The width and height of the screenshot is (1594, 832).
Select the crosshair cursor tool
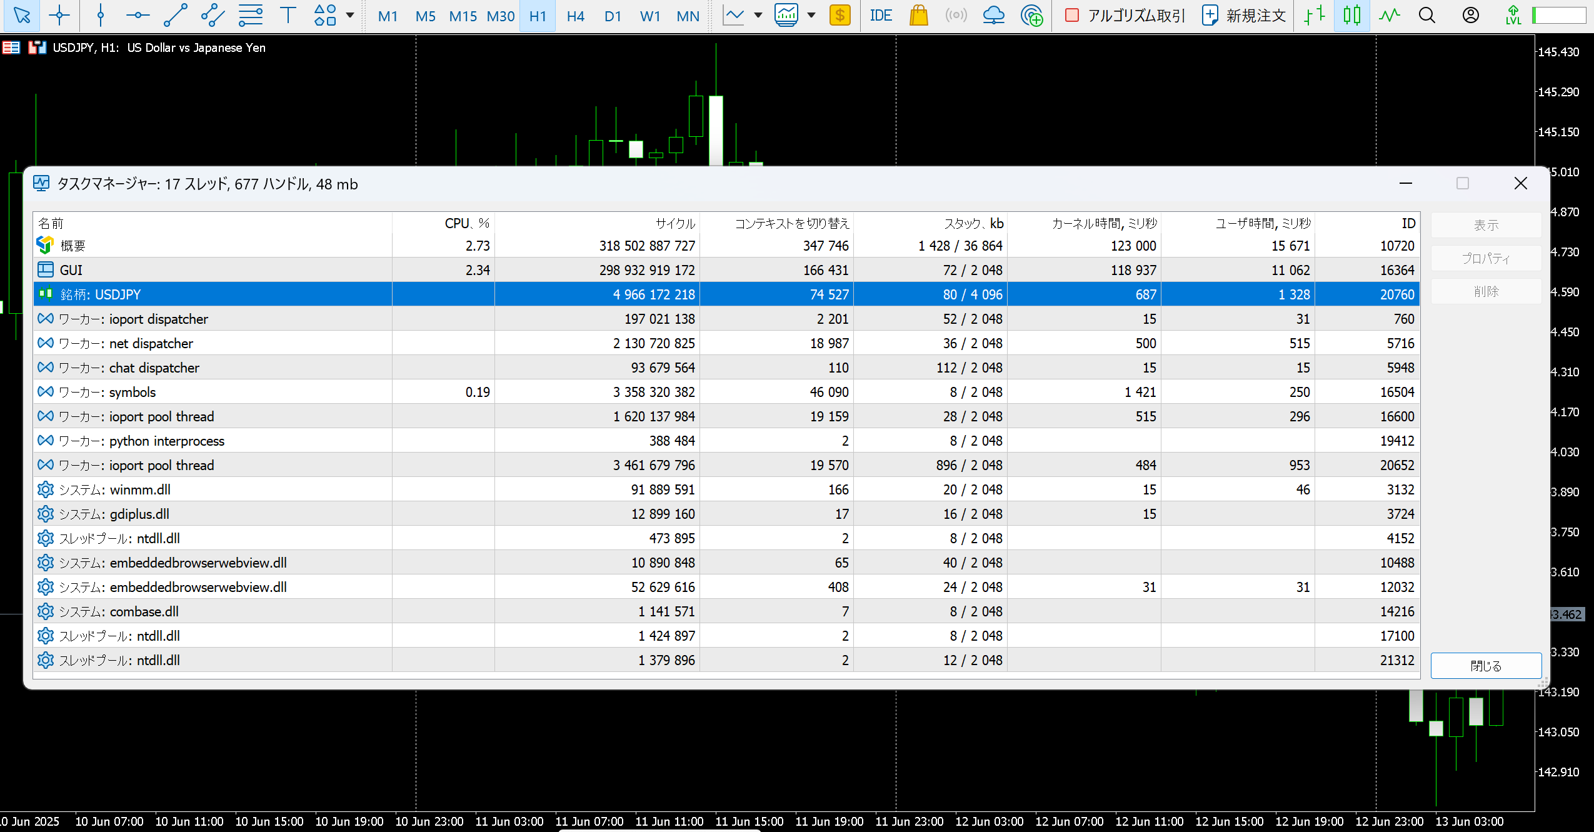pyautogui.click(x=59, y=16)
